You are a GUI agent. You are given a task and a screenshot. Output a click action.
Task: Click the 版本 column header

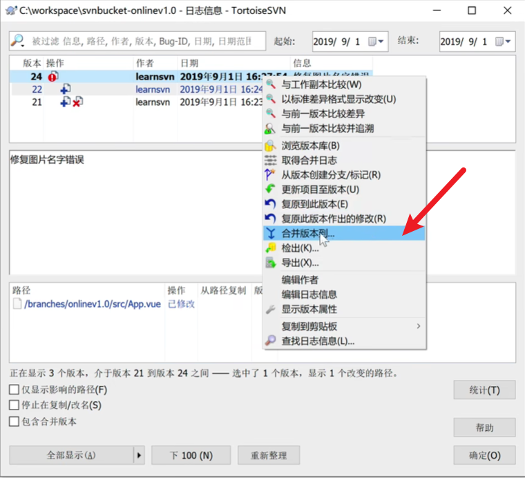pyautogui.click(x=27, y=63)
